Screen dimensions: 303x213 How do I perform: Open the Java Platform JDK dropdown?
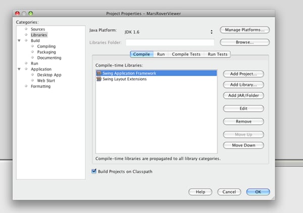tap(169, 32)
